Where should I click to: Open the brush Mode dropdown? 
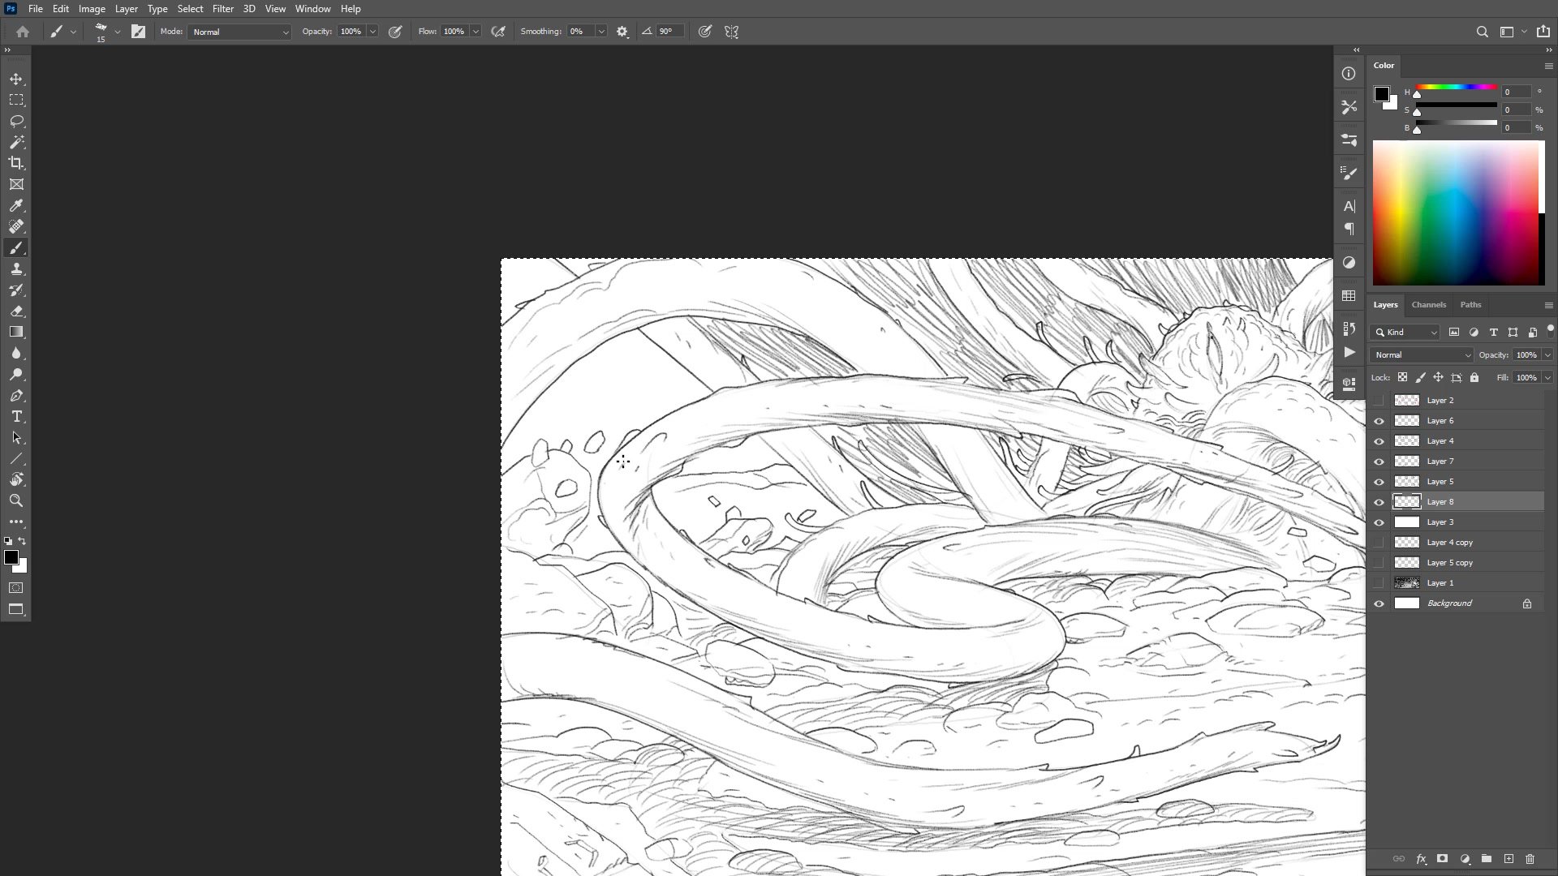pyautogui.click(x=239, y=32)
